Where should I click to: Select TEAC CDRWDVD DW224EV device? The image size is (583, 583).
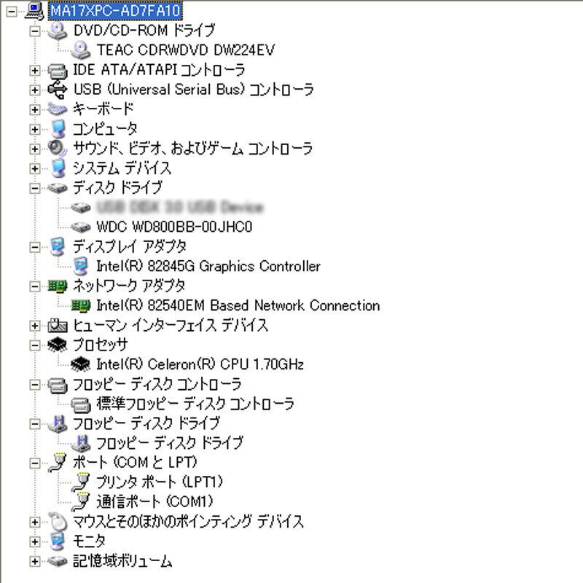click(186, 50)
